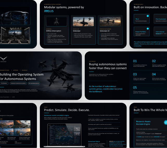Click the cyan dot in the Patent Portfolio card
The image size is (167, 148).
(147, 29)
